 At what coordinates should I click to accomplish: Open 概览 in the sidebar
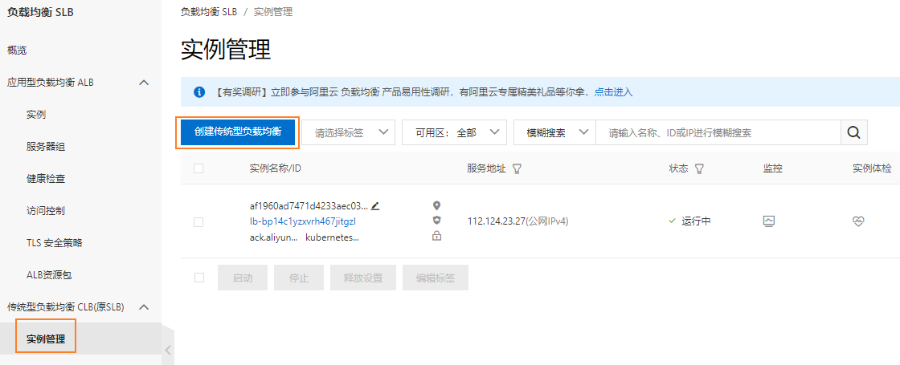(x=17, y=51)
